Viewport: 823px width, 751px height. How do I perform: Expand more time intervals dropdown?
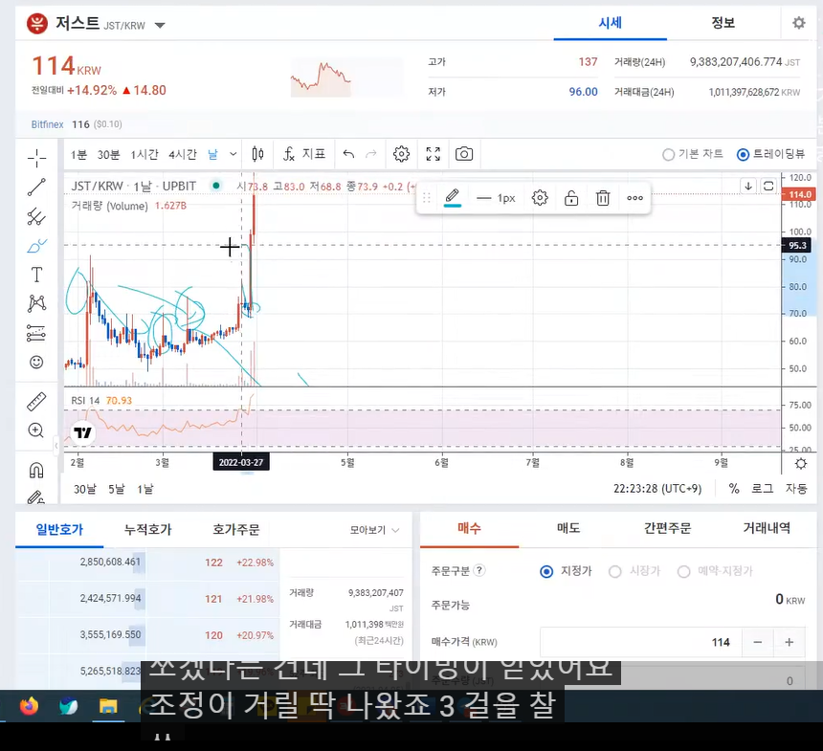coord(234,154)
